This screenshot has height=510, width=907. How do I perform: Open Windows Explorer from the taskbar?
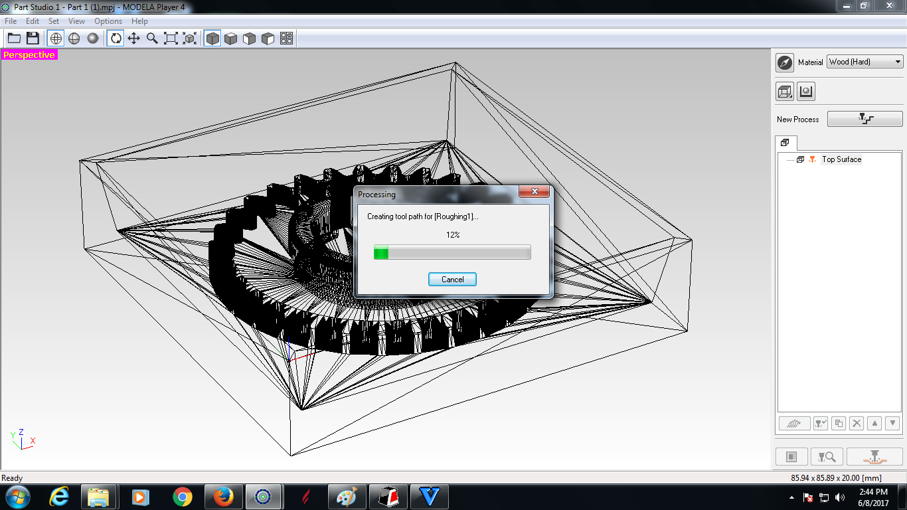(98, 497)
